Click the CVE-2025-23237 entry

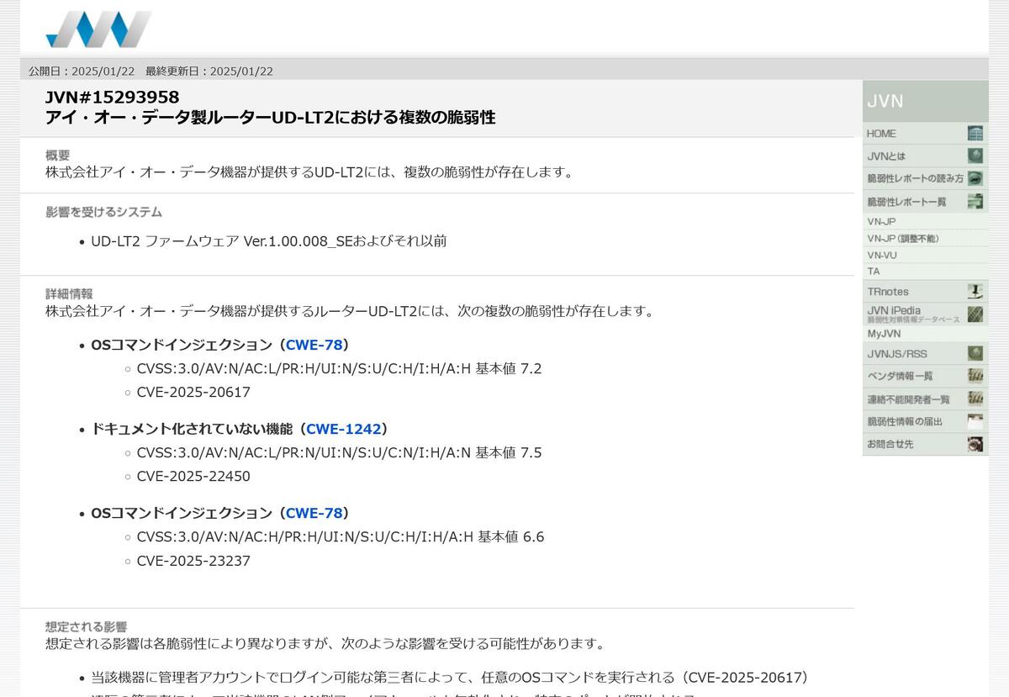click(193, 561)
